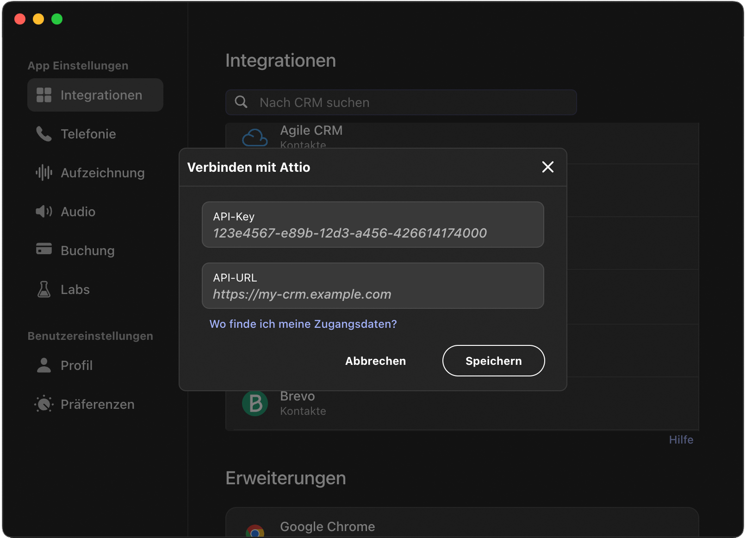Go to the Audio settings
Screen dimensions: 746x538
click(x=95, y=212)
